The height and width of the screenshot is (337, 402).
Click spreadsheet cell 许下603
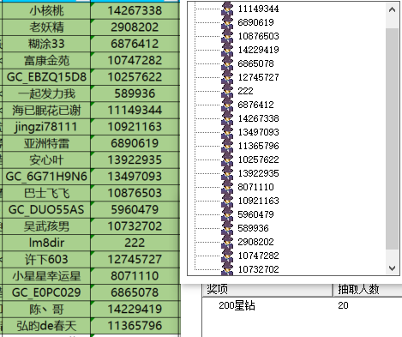46,259
